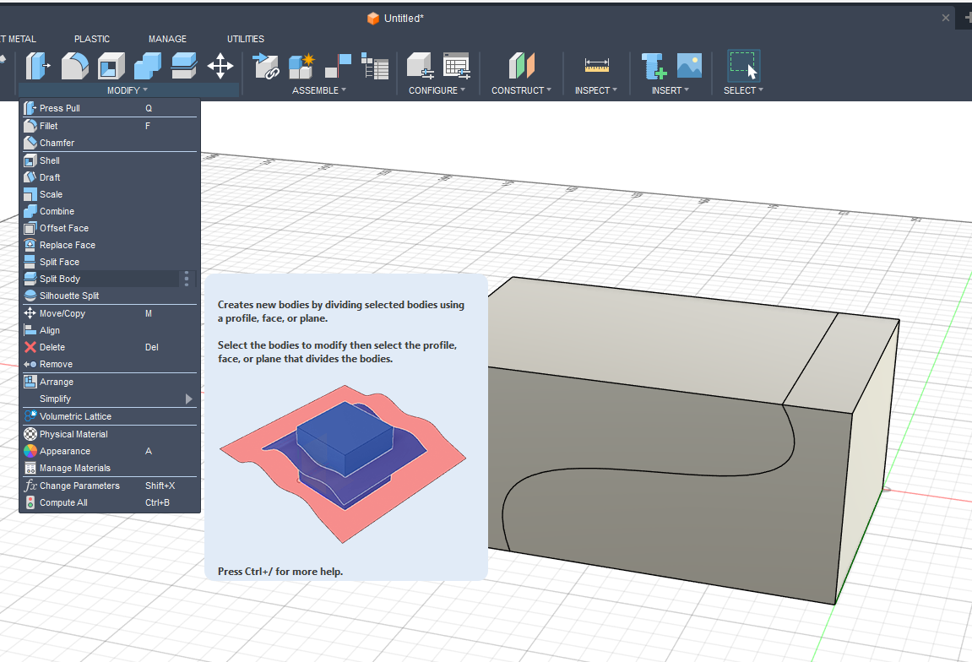
Task: Activate the Move/Copy arrows toolbar icon
Action: [220, 66]
